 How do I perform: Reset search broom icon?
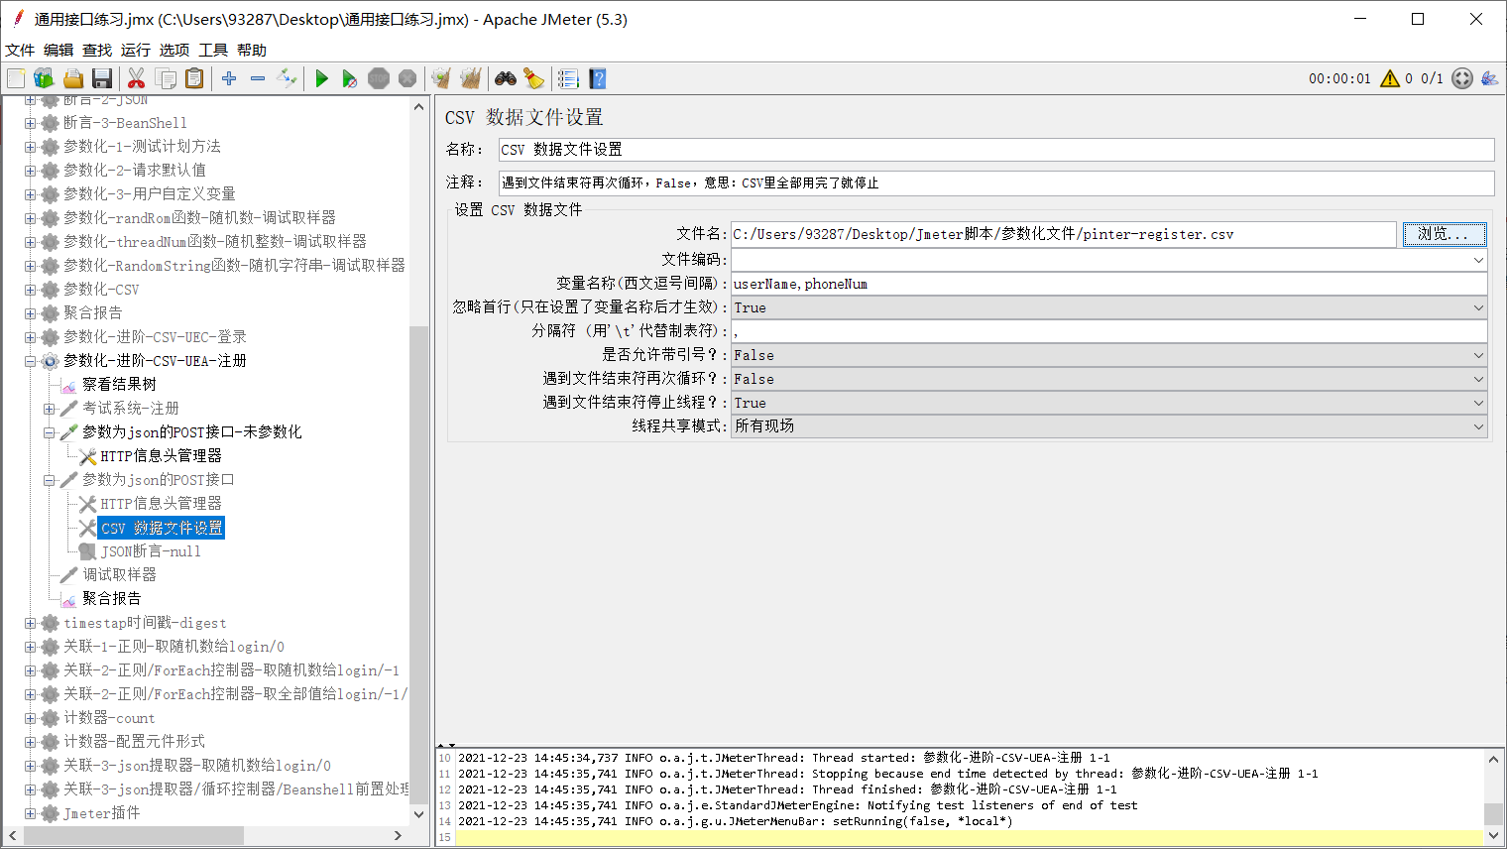534,78
